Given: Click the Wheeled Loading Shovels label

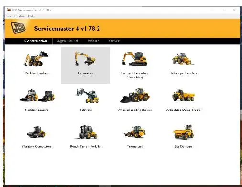Looking at the screenshot, I should pos(134,110).
